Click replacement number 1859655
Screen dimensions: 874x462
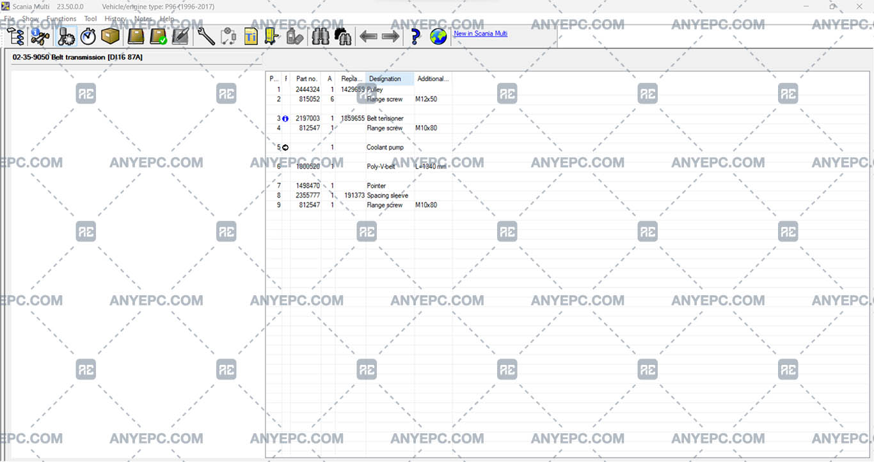[353, 118]
